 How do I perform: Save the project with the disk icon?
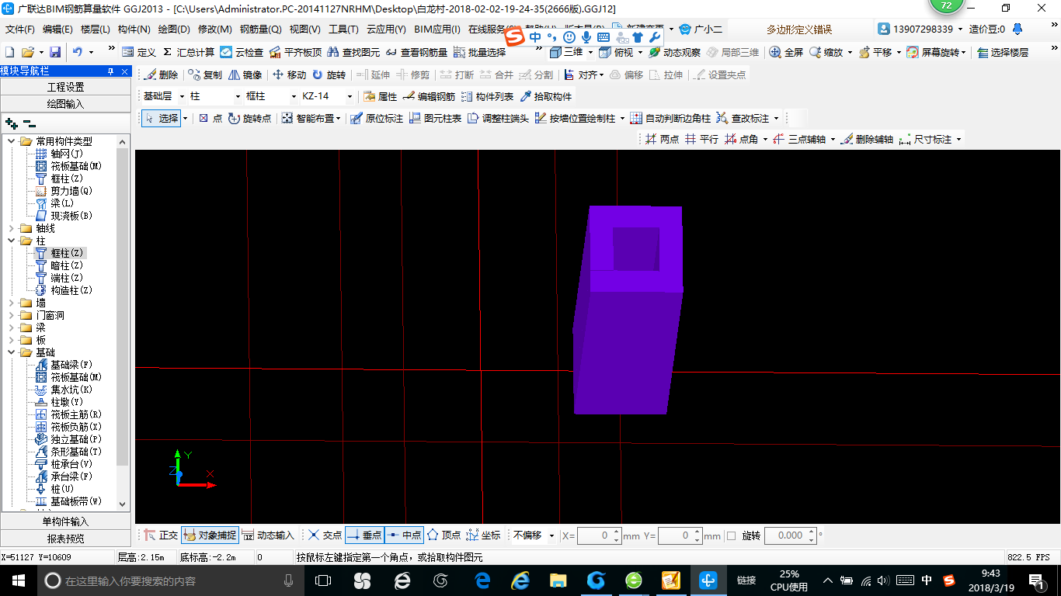[55, 52]
